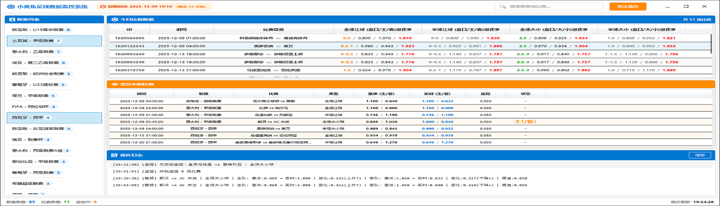Click the football icon in 今日比赛数据 header
Image resolution: width=720 pixels, height=206 pixels.
coord(115,19)
